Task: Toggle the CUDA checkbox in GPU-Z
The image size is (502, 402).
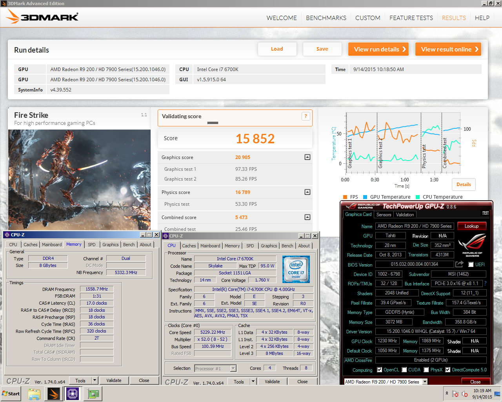Action: 404,370
